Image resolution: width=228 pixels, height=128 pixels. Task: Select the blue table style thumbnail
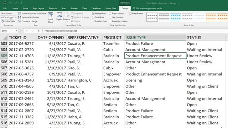coord(176,17)
